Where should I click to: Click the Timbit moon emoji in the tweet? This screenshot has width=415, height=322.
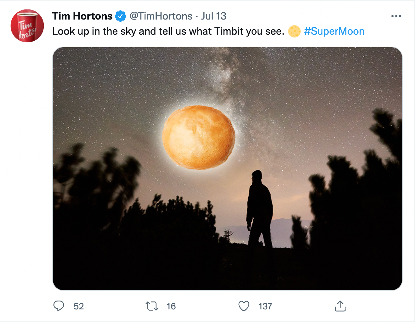click(x=294, y=31)
